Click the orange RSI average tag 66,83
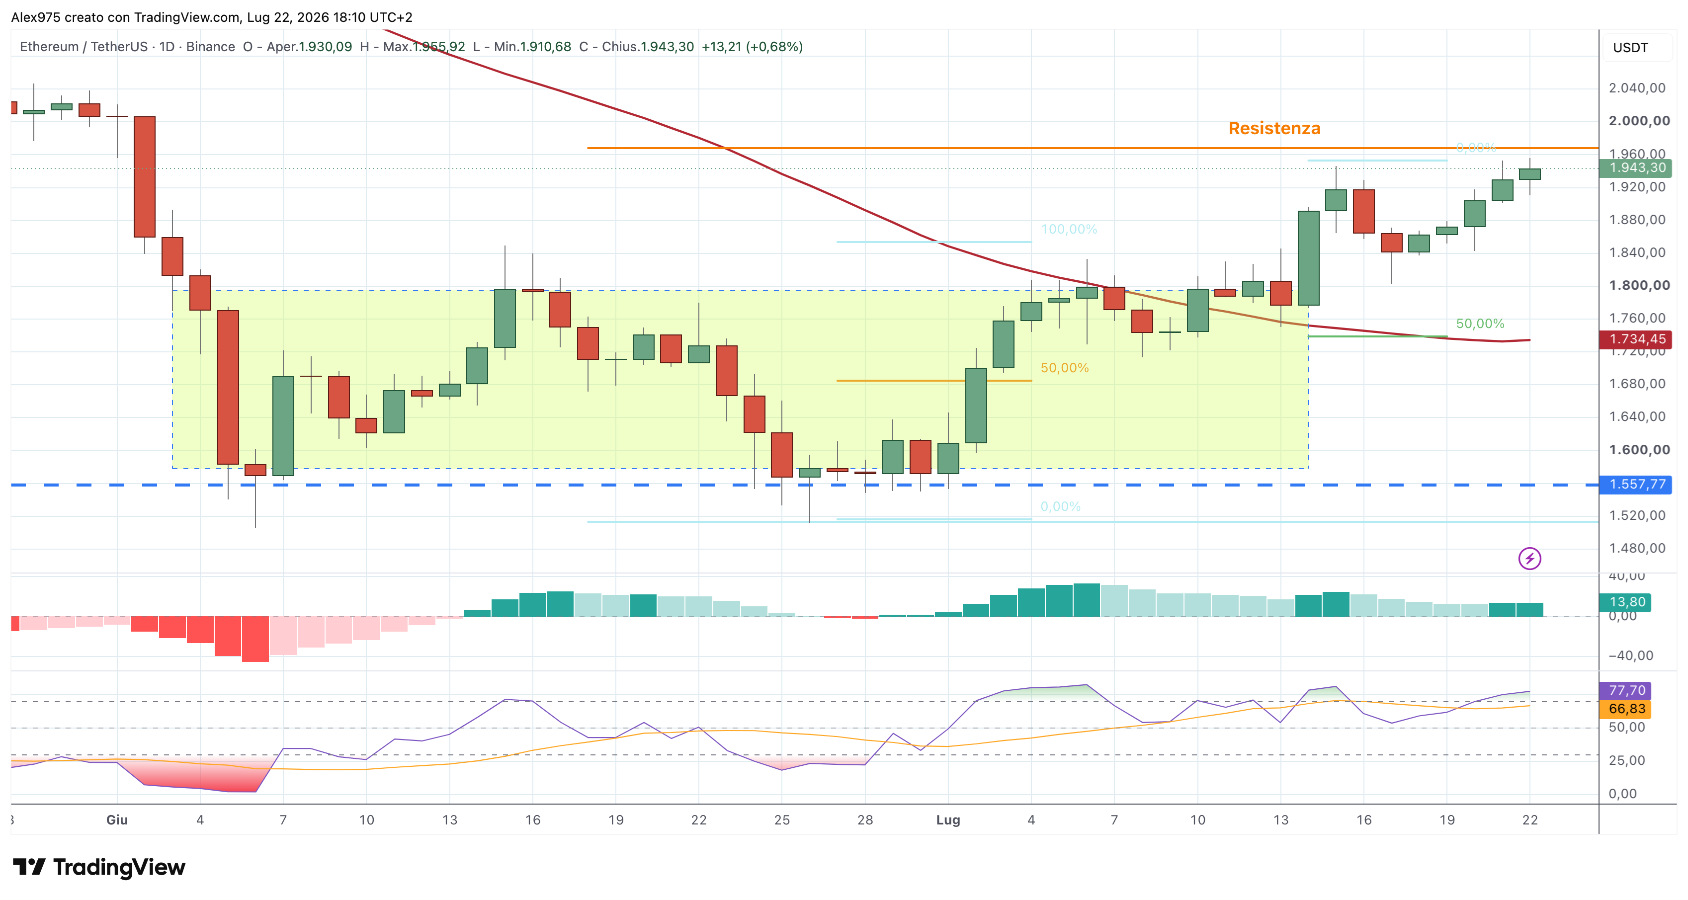Viewport: 1688px width, 900px height. pos(1626,709)
